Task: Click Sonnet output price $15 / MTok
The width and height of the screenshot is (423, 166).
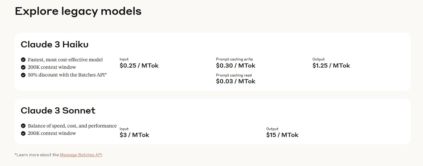Action: click(x=282, y=135)
